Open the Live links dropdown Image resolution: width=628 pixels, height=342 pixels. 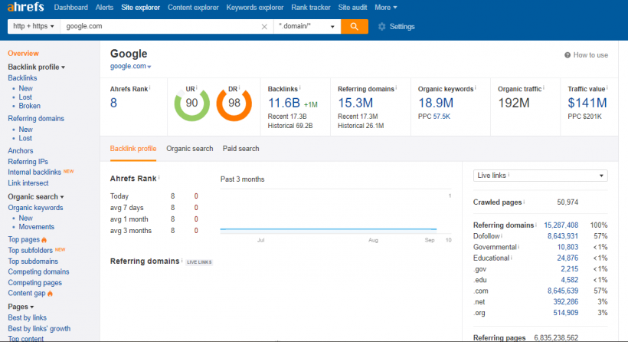[x=540, y=176]
